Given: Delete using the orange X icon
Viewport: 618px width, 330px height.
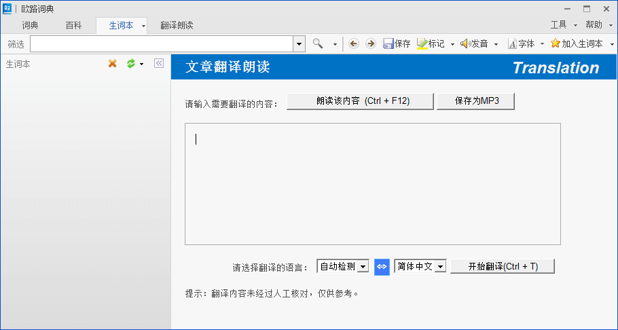Looking at the screenshot, I should 113,64.
